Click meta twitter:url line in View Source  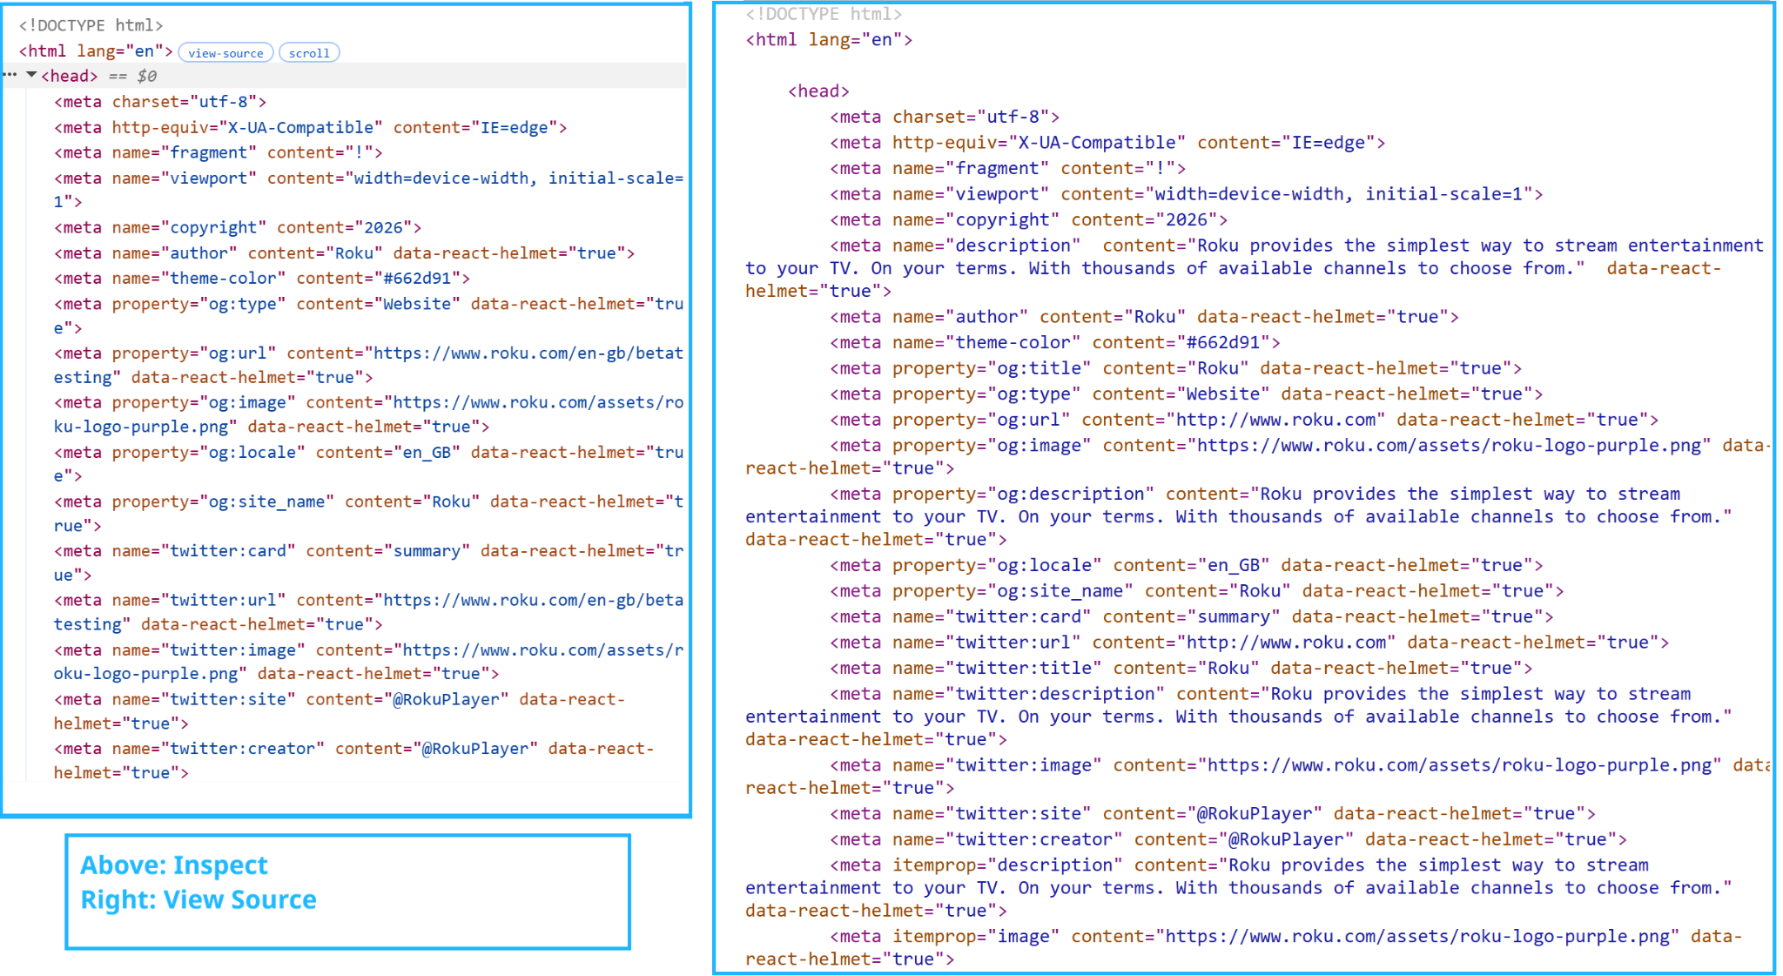tap(1249, 643)
